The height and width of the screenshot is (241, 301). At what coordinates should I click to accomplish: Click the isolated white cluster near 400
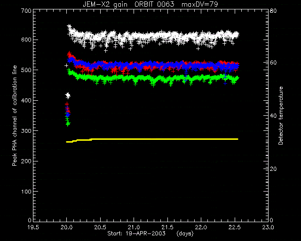tap(68, 96)
